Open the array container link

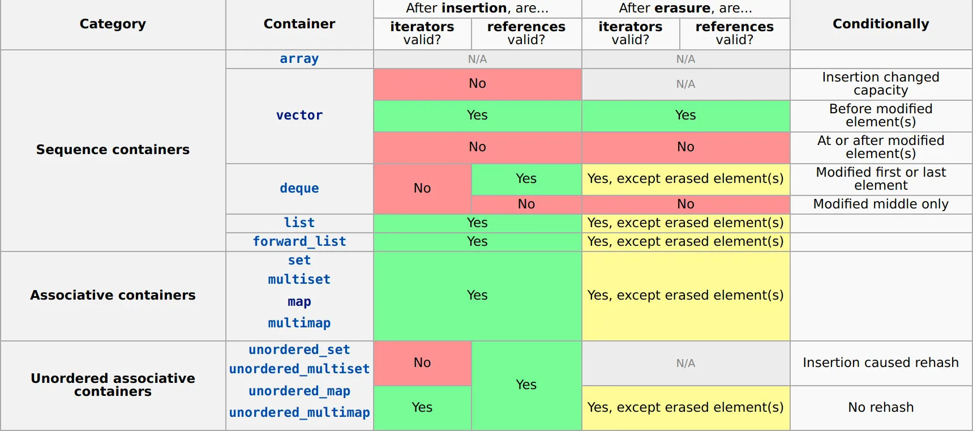[299, 59]
